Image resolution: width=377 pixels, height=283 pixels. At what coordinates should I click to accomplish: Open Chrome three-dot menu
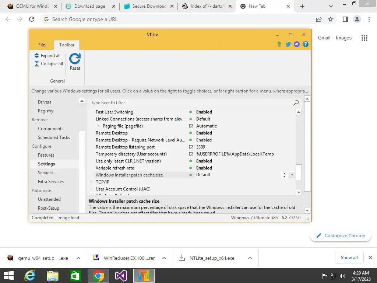click(x=369, y=19)
